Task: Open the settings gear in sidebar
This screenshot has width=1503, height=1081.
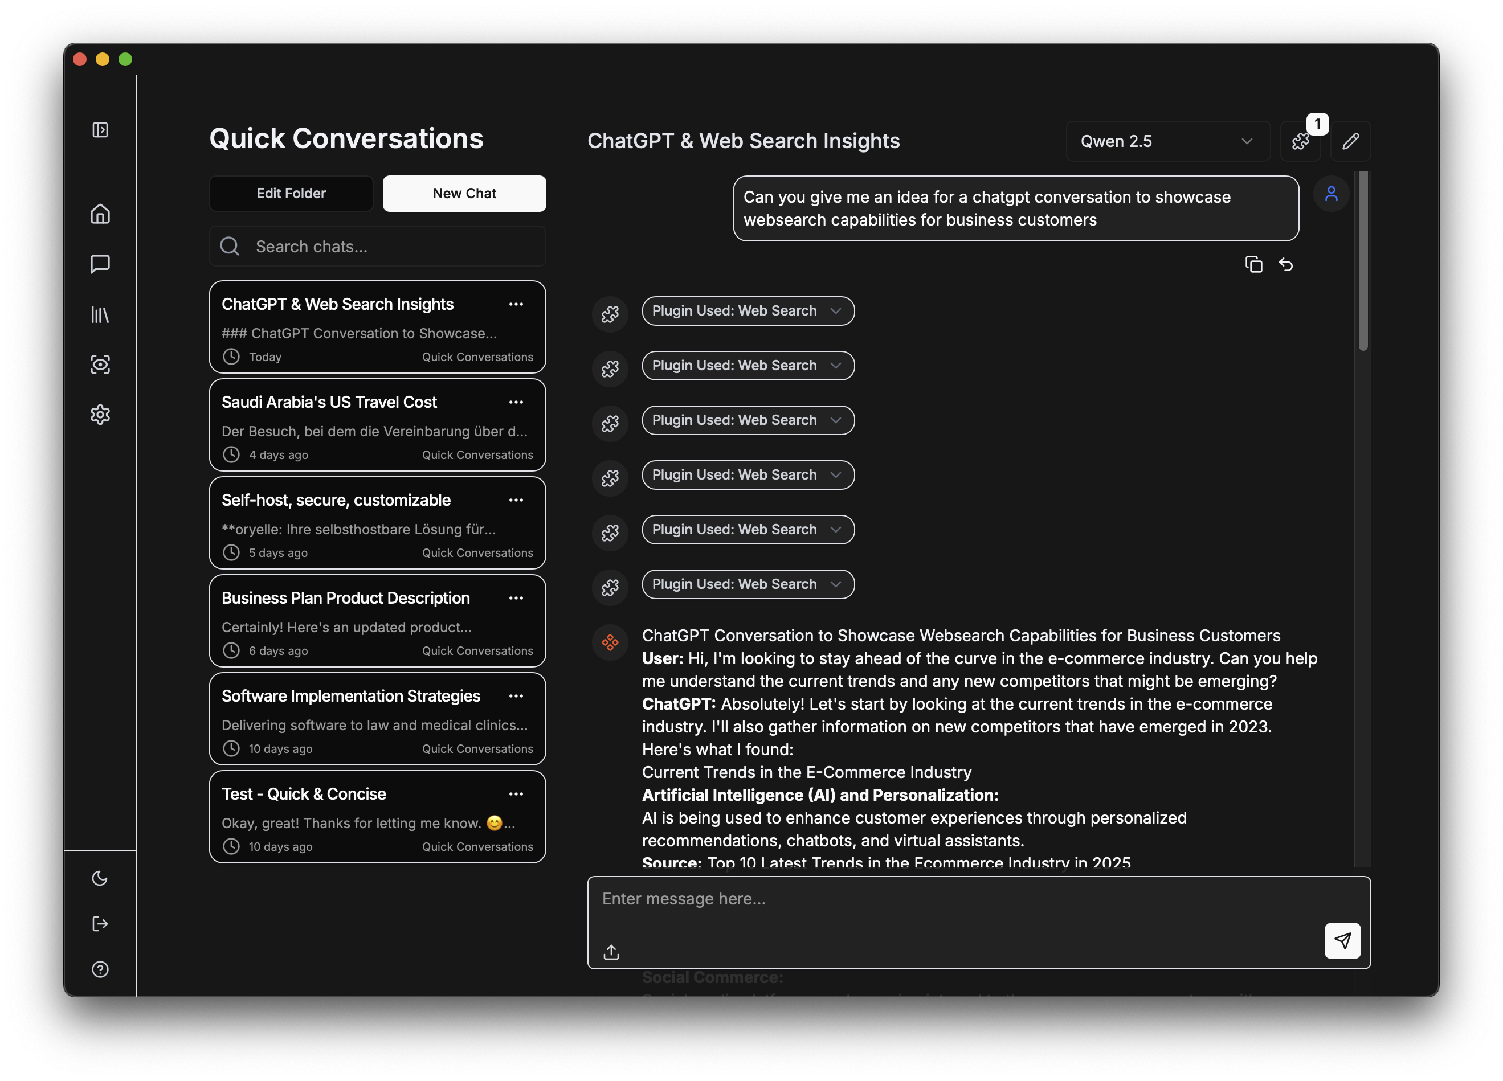Action: click(100, 415)
